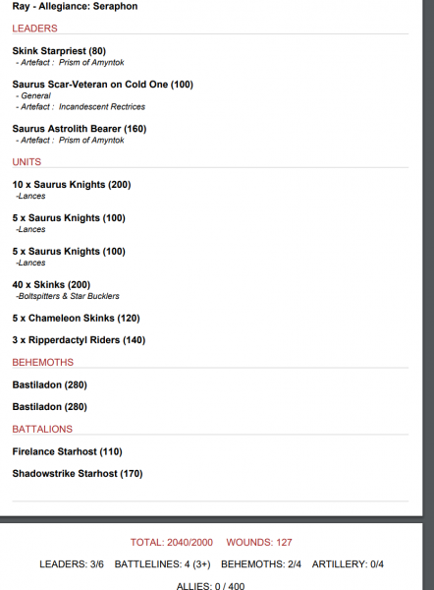Screen dimensions: 434x590
Task: Click the BEHEMOTHS section heading
Action: pos(43,362)
